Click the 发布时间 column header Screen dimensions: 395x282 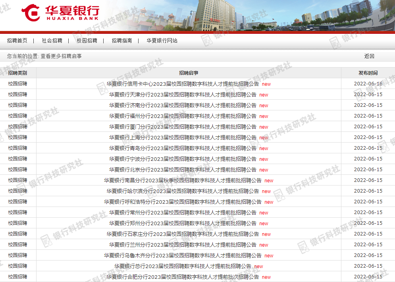(368, 73)
